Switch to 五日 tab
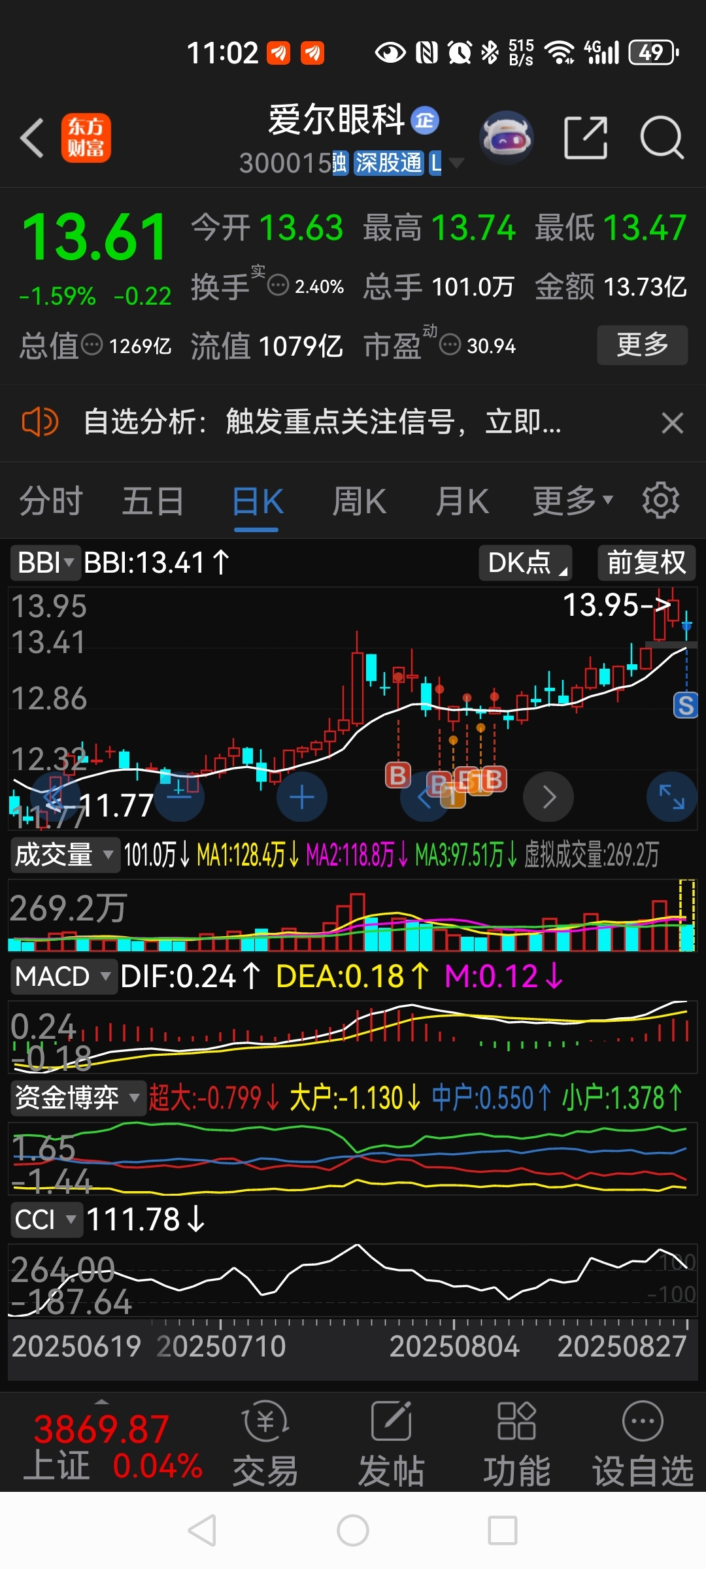The height and width of the screenshot is (1569, 706). 153,501
